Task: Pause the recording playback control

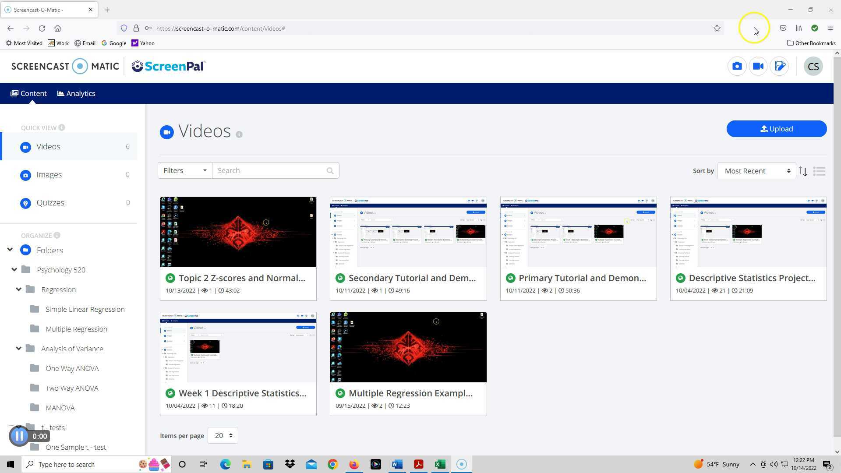Action: coord(19,436)
